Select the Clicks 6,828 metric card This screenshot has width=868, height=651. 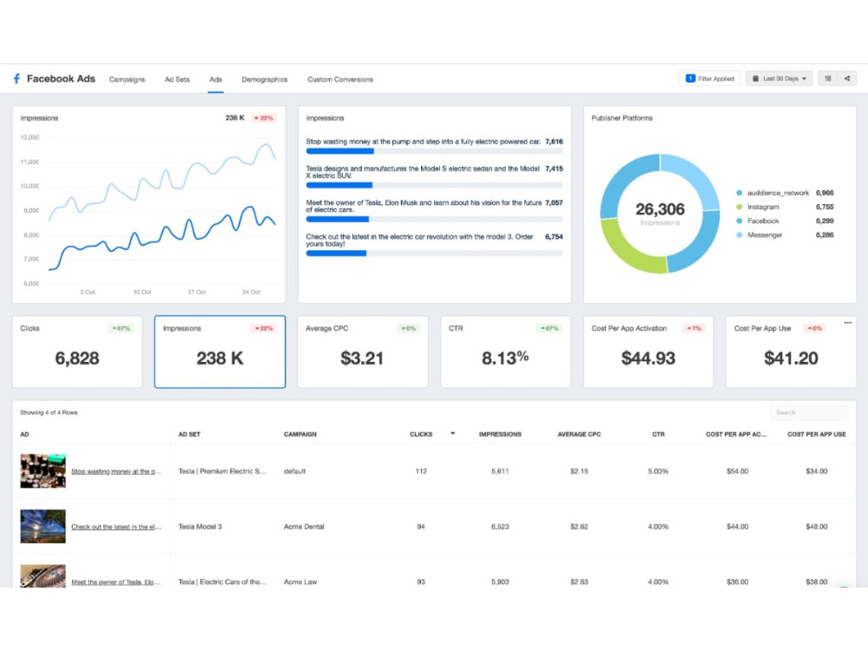pyautogui.click(x=77, y=352)
